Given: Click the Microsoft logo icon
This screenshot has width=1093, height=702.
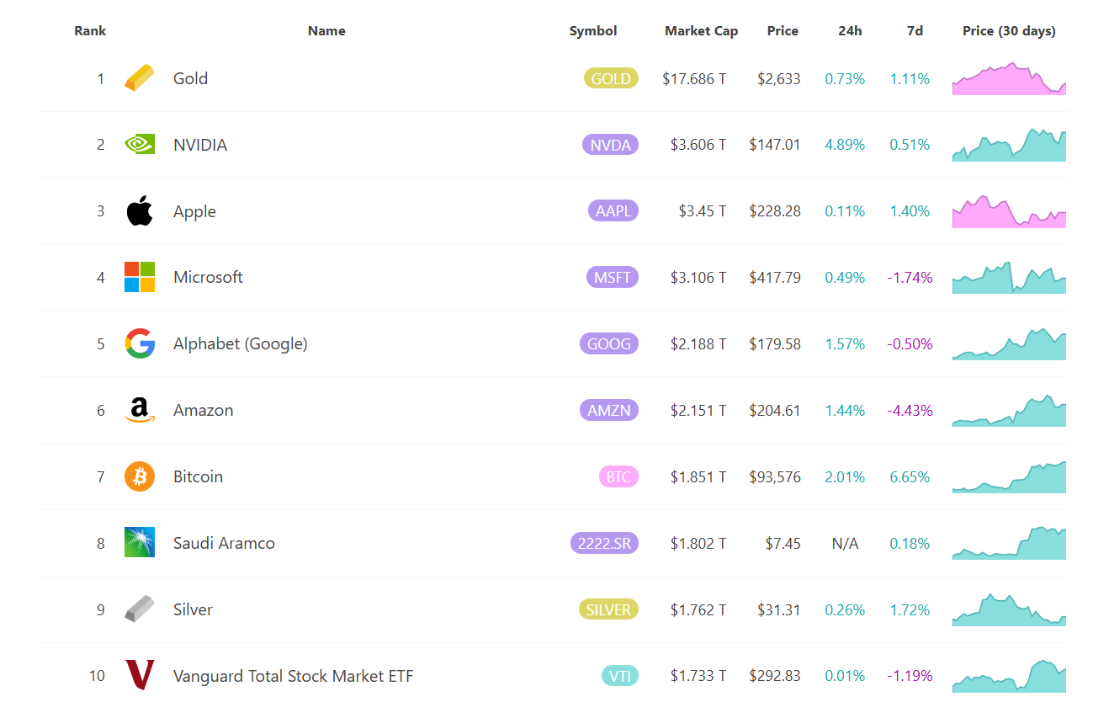Looking at the screenshot, I should click(140, 277).
